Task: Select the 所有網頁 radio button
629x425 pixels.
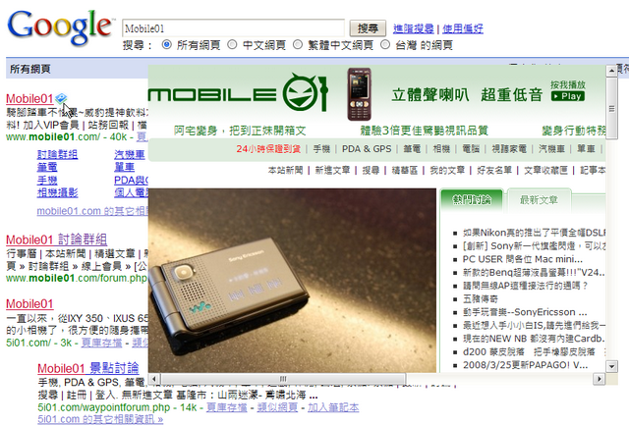Action: [x=166, y=44]
